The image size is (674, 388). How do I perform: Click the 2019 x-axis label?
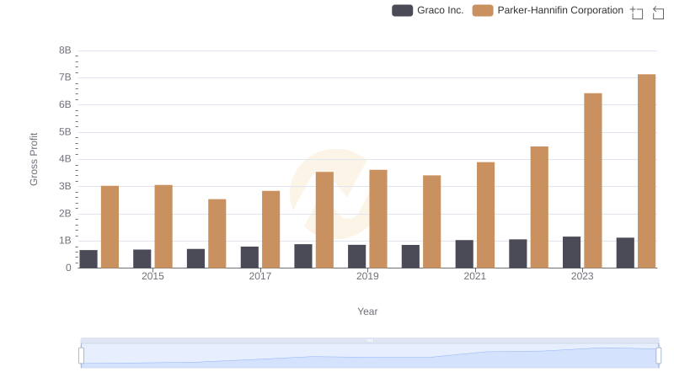coord(367,276)
